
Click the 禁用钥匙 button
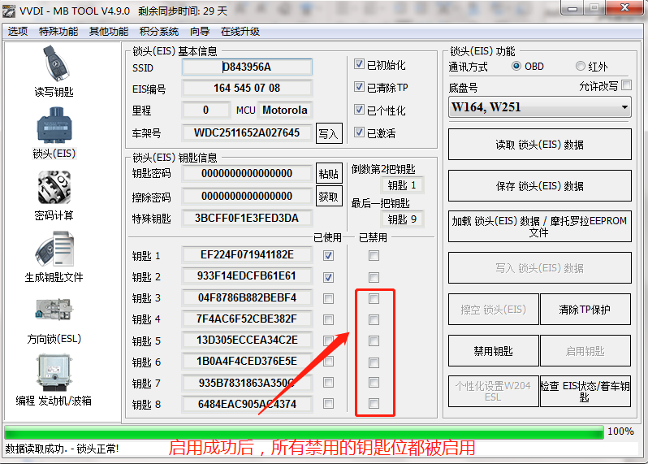coord(494,351)
